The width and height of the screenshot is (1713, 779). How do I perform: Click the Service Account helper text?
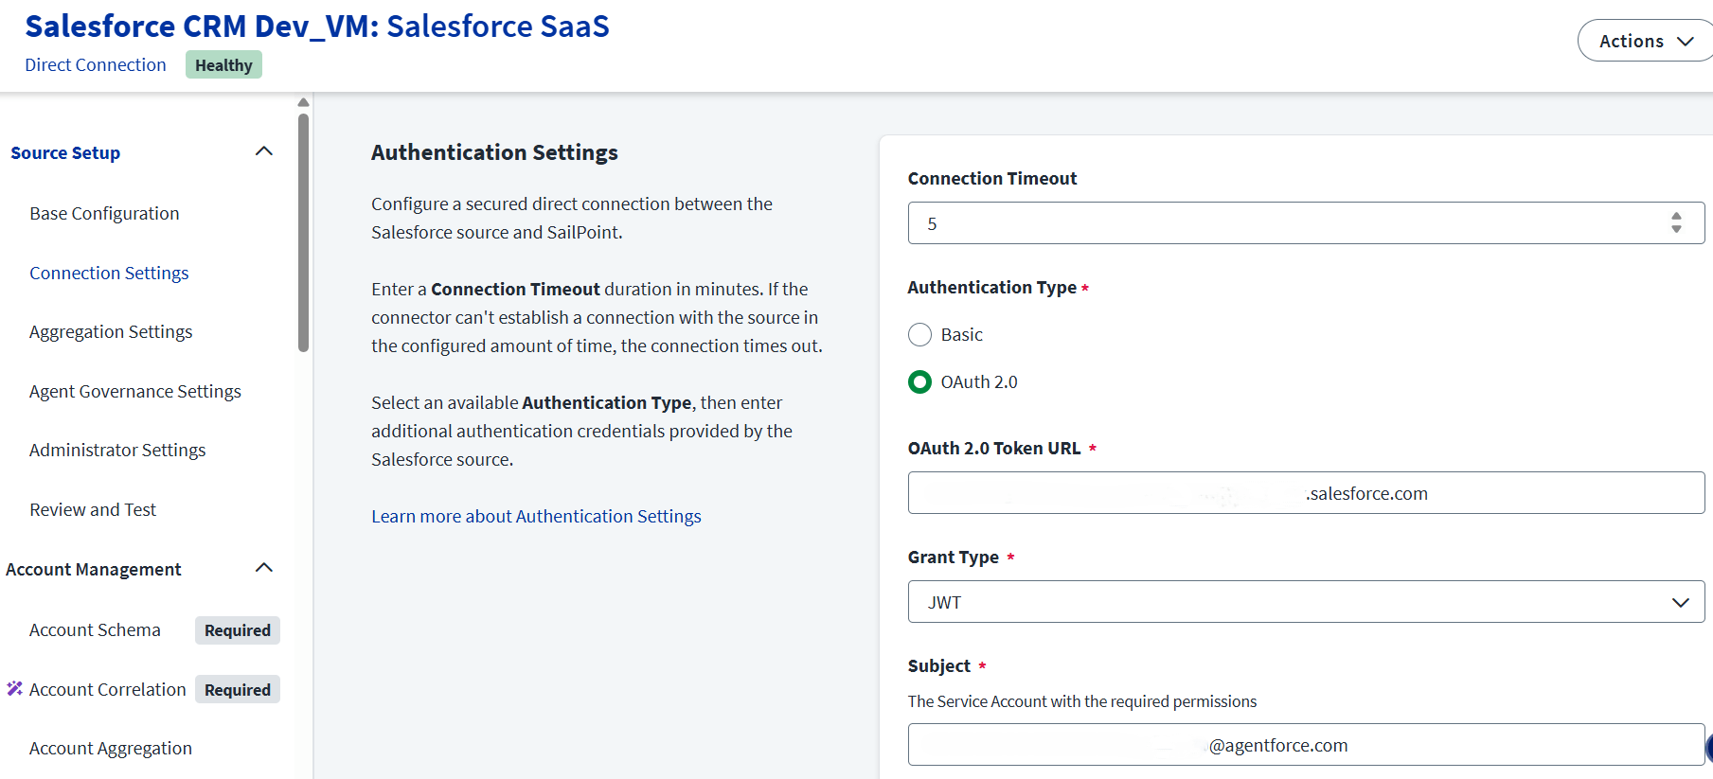pyautogui.click(x=1082, y=701)
